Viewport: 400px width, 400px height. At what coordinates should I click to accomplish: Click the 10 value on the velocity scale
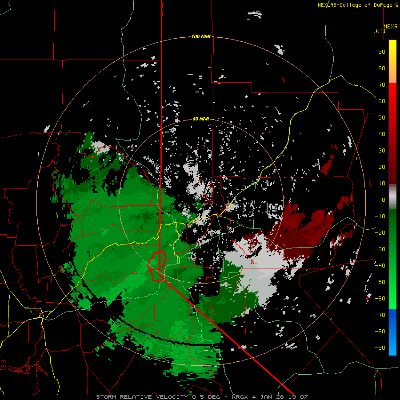tap(382, 184)
